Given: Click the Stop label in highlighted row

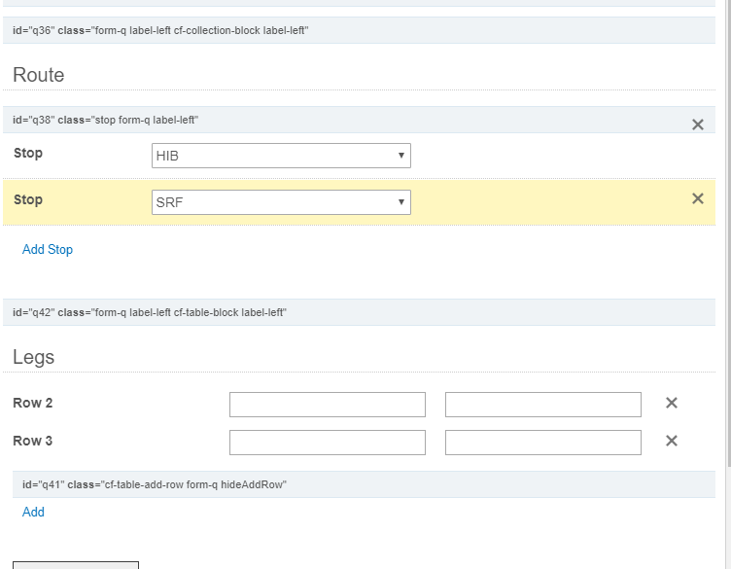Looking at the screenshot, I should click(28, 199).
